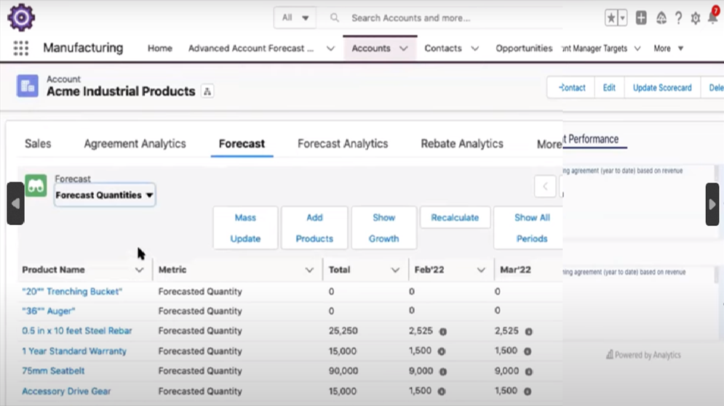Select the Forecast tab
The image size is (724, 406).
242,144
